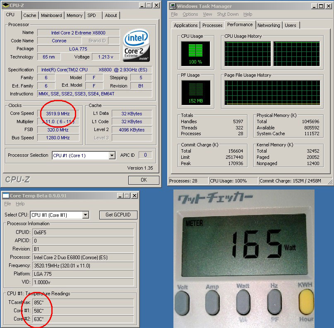Close the Core Temp Beta window

135,195
